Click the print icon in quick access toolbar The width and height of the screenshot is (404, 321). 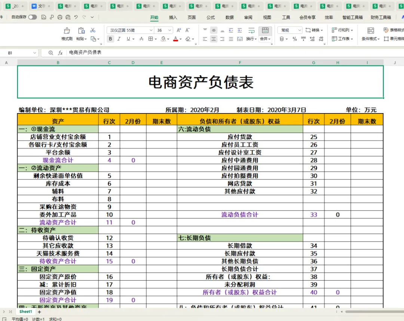60,17
